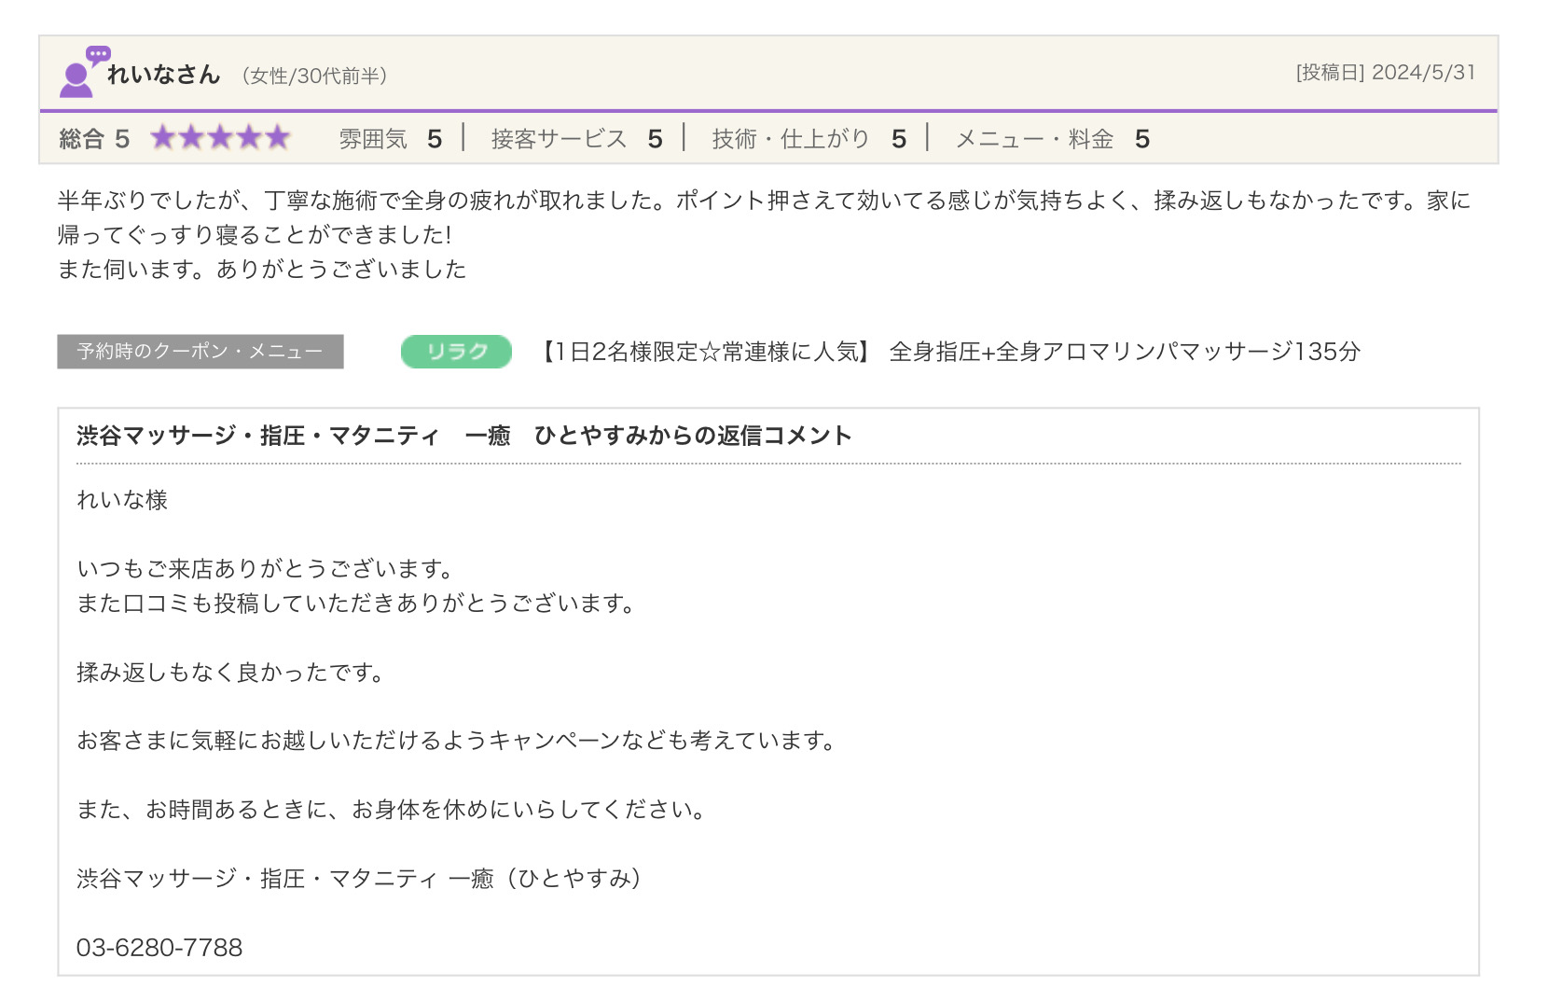Screen dimensions: 1548x1000
Task: Click the 技術・仕上がり 5 rating
Action: tap(809, 139)
